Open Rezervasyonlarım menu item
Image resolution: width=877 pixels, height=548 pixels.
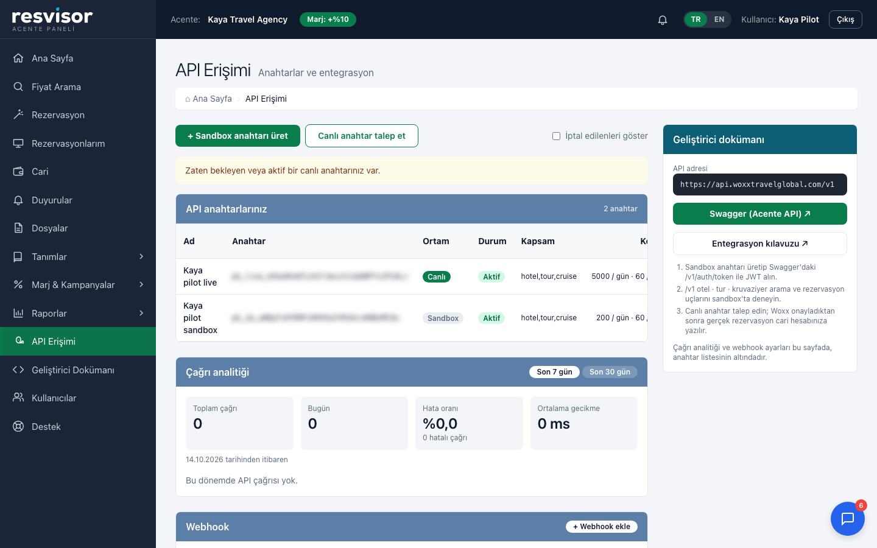78,143
